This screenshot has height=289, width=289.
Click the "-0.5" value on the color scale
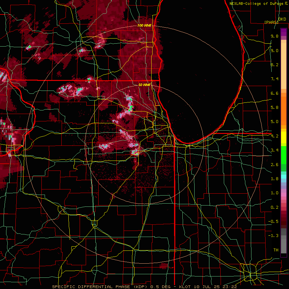coord(273,221)
